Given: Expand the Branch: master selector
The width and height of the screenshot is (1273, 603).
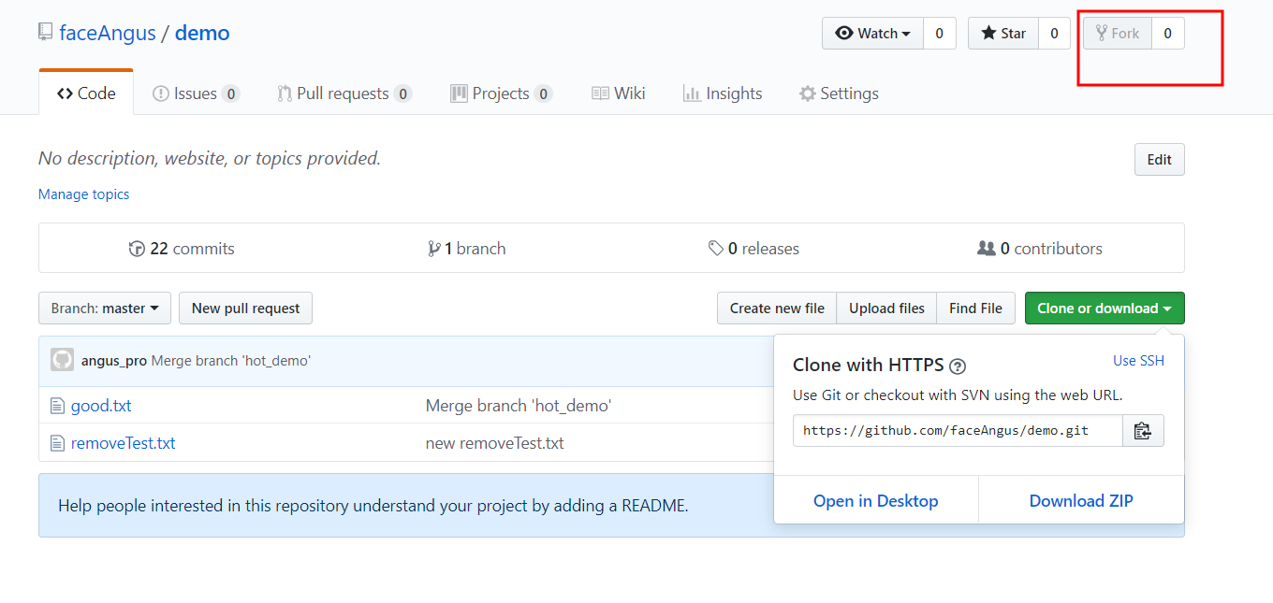Looking at the screenshot, I should [x=105, y=309].
